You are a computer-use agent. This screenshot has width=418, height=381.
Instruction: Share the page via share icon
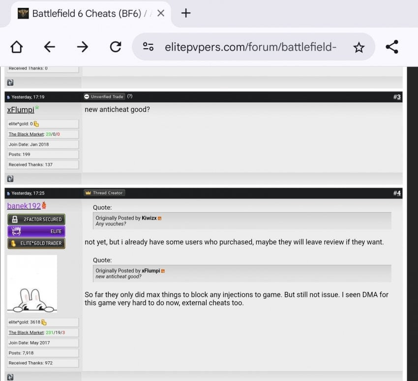392,47
